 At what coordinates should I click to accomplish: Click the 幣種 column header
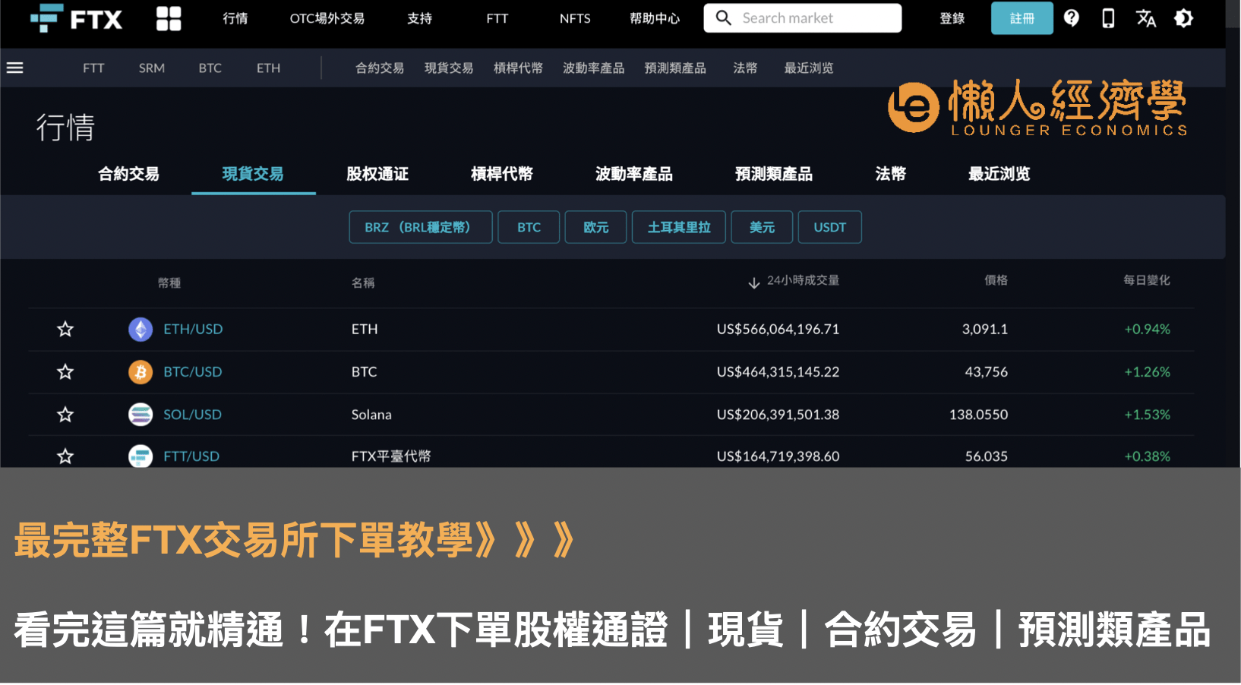(x=169, y=283)
